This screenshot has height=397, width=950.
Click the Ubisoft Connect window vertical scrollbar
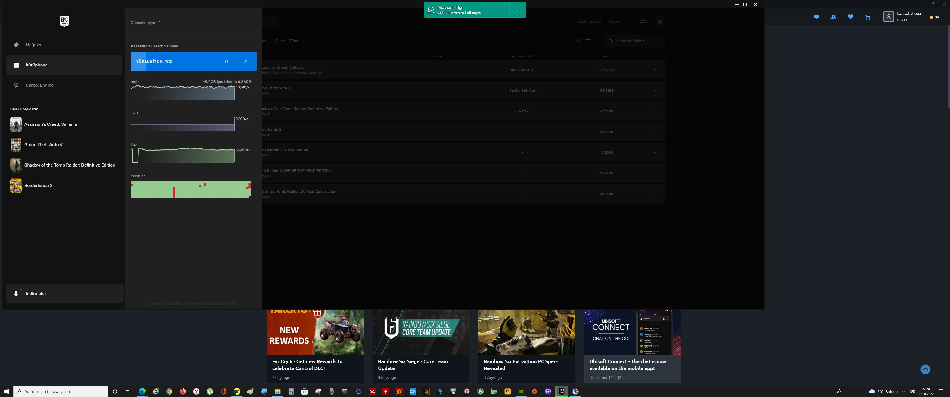948,66
